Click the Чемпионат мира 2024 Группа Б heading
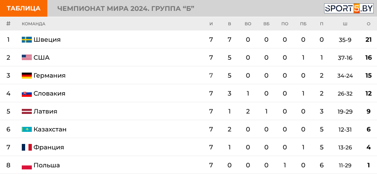The image size is (377, 174). click(x=126, y=9)
